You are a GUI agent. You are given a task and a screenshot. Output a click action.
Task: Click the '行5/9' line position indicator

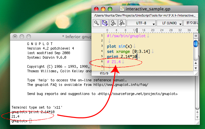104,74
